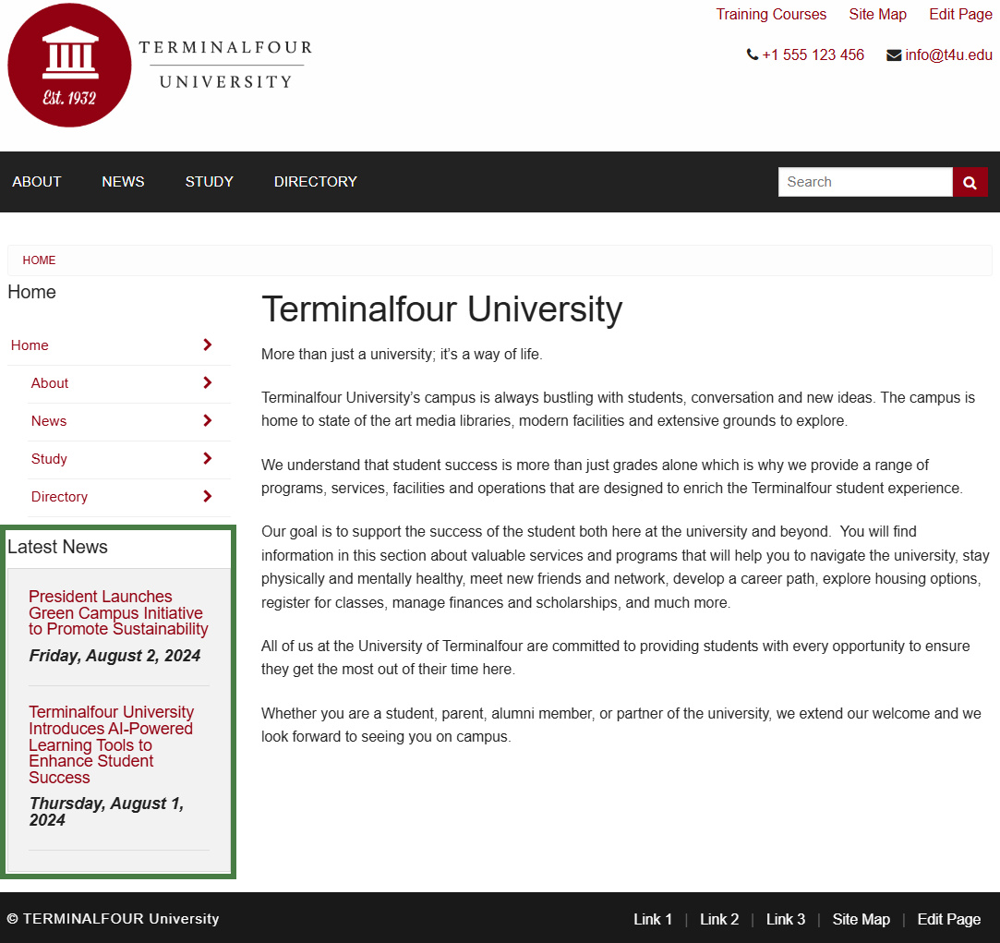
Task: Click the phone icon beside the number
Action: click(752, 54)
